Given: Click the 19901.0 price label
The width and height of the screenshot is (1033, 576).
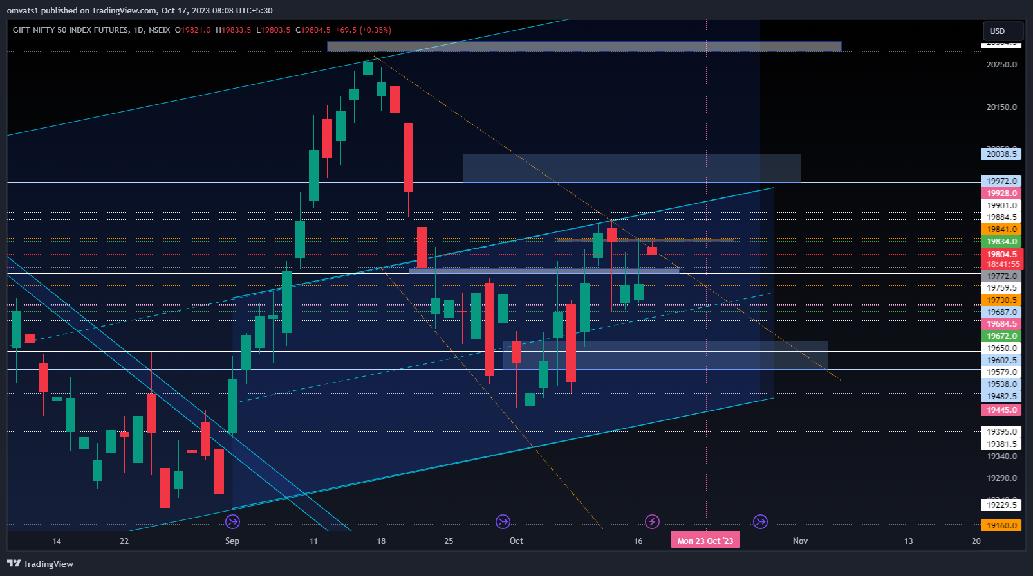Looking at the screenshot, I should pyautogui.click(x=1001, y=206).
